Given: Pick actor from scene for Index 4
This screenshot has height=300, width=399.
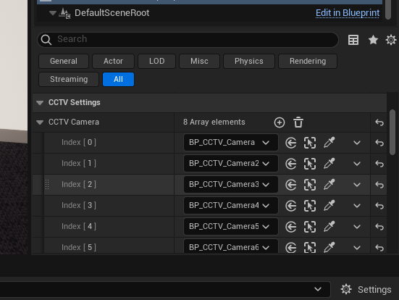Looking at the screenshot, I should [329, 227].
